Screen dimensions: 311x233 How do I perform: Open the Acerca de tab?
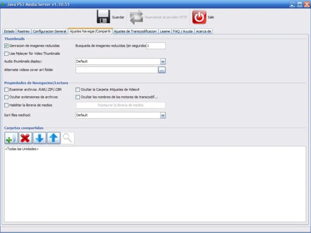click(x=203, y=31)
